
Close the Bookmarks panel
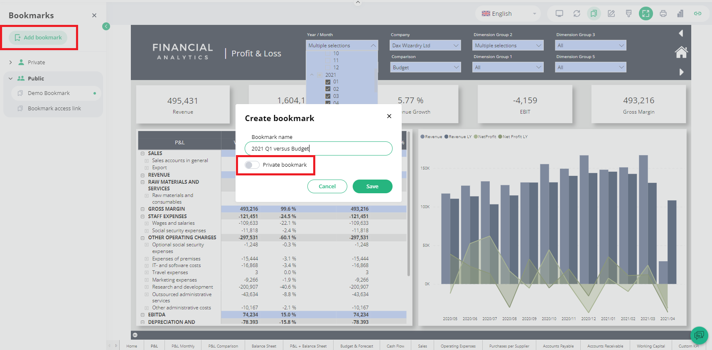94,15
